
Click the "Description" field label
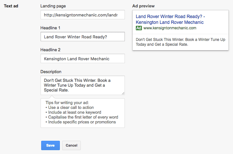(x=51, y=72)
